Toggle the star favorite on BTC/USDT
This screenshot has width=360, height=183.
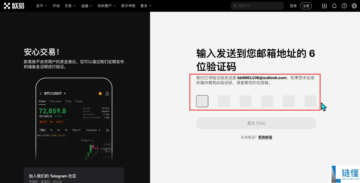click(100, 93)
